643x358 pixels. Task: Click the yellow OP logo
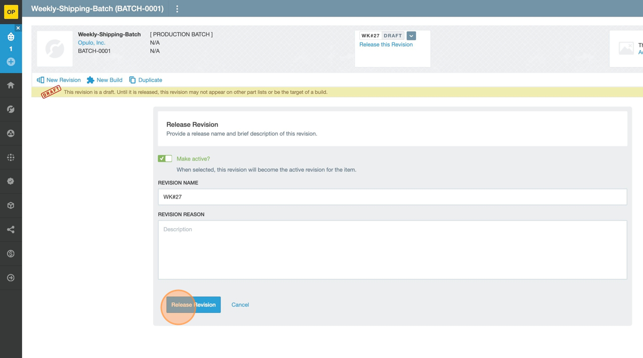(x=11, y=12)
